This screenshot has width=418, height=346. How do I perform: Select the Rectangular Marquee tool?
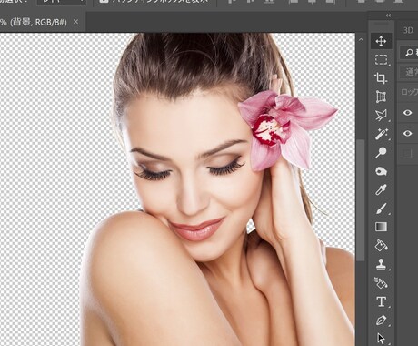pos(381,60)
